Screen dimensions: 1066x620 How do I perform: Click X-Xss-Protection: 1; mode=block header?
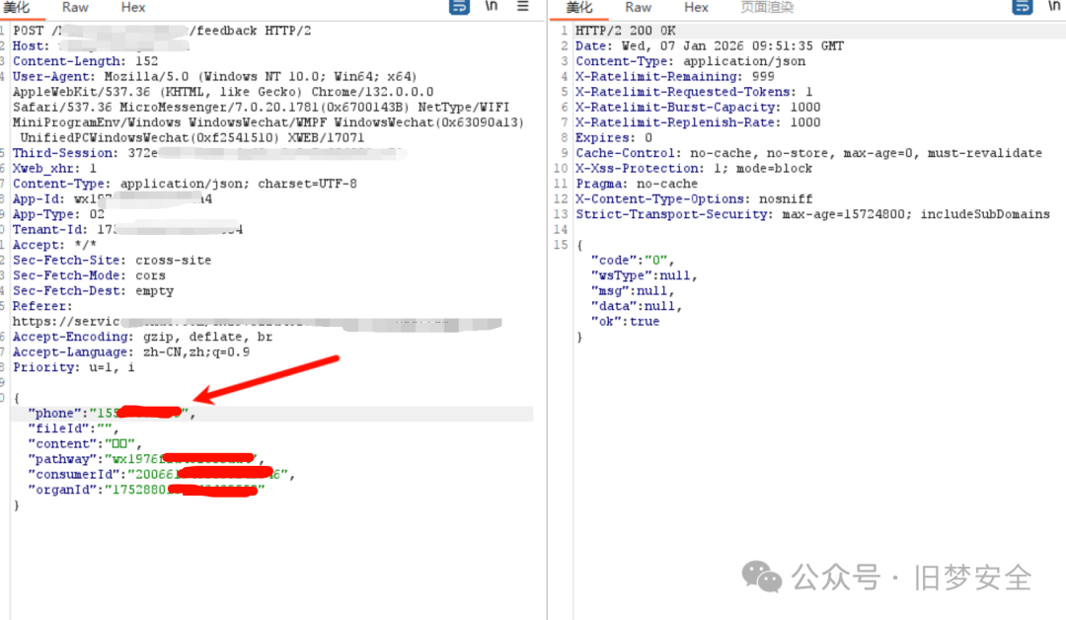pyautogui.click(x=694, y=169)
